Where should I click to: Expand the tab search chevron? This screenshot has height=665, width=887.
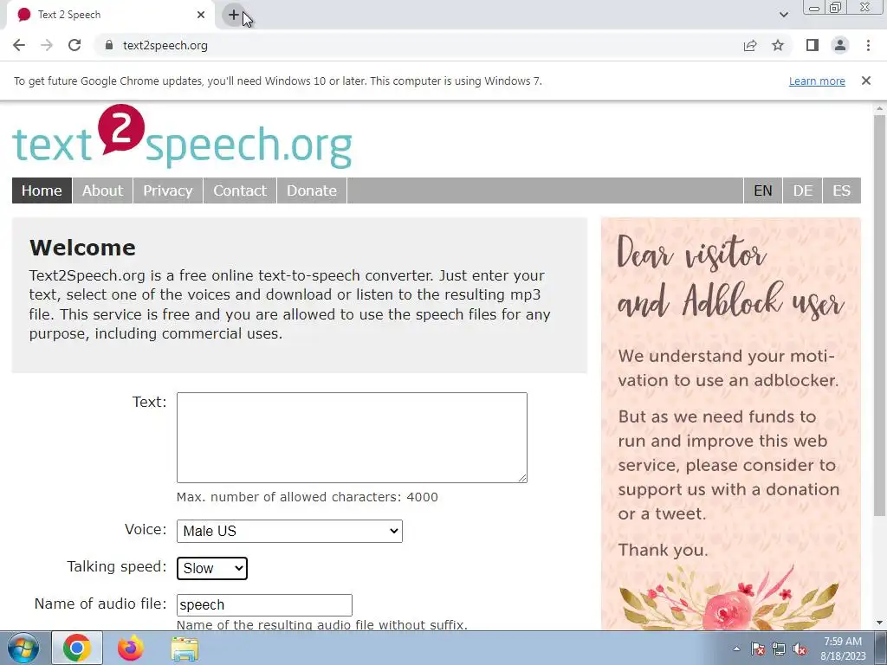click(x=783, y=15)
